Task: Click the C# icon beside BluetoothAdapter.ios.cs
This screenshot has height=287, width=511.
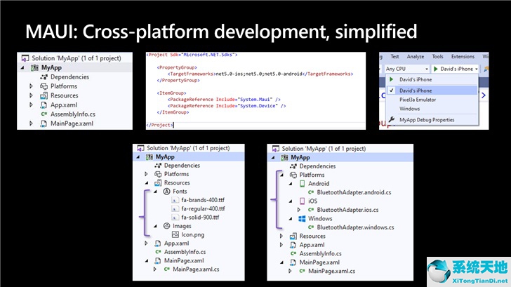Action: point(311,210)
